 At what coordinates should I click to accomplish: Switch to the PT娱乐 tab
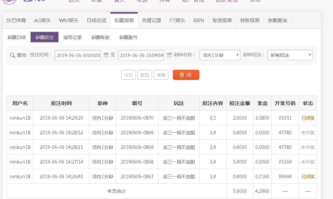[x=177, y=20]
